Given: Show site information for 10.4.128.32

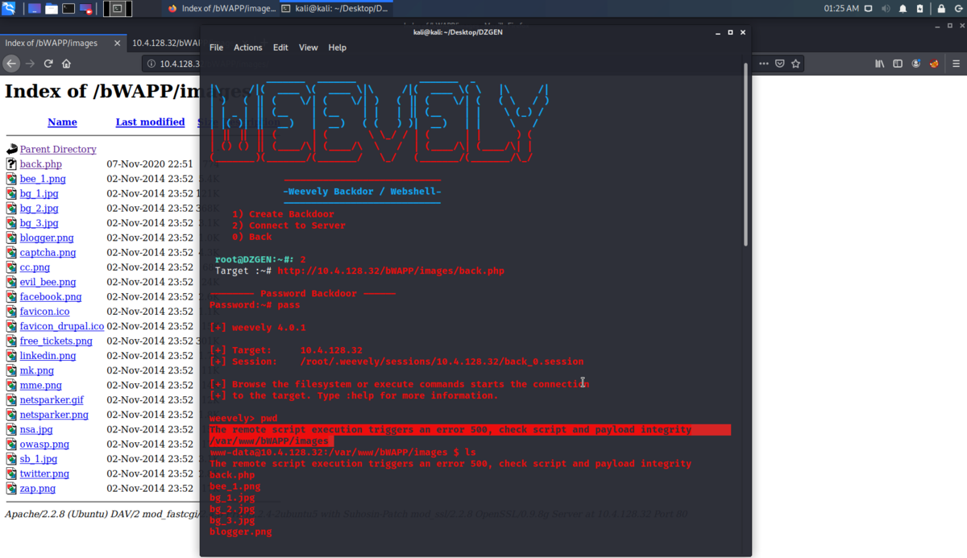Looking at the screenshot, I should pos(151,64).
